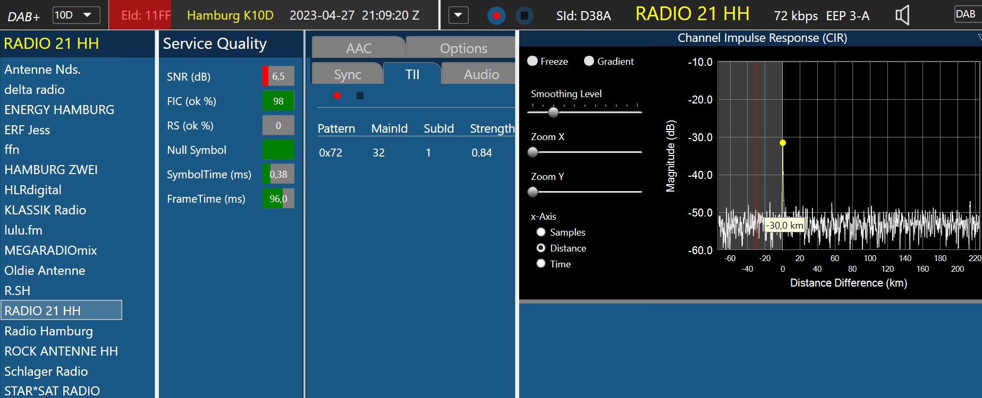Image resolution: width=982 pixels, height=398 pixels.
Task: Mute audio with the speaker icon
Action: coord(902,15)
